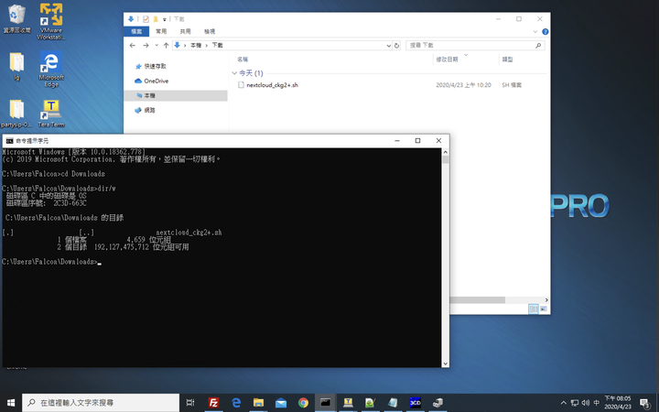659x412 pixels.
Task: Click the taskbar clock showing 08:05
Action: click(618, 403)
